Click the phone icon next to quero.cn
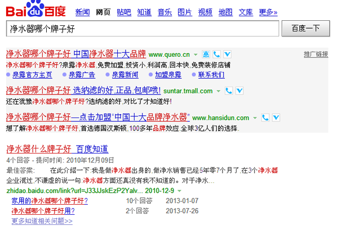Screen dimensions: 338x230 217,55
